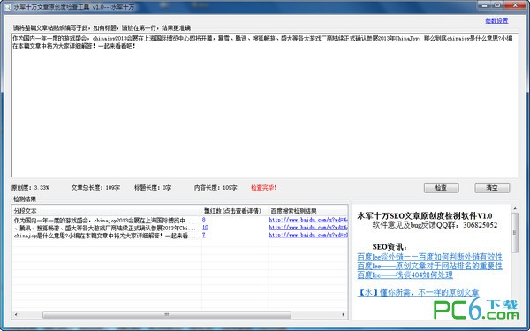Image resolution: width=530 pixels, height=331 pixels.
Task: Open link 百度lee——原创文章对于网站排名的重要性
Action: pos(429,266)
